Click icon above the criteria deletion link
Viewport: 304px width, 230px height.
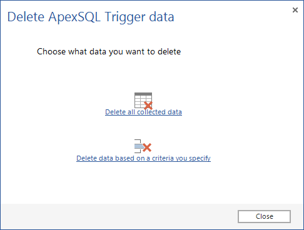(143, 146)
